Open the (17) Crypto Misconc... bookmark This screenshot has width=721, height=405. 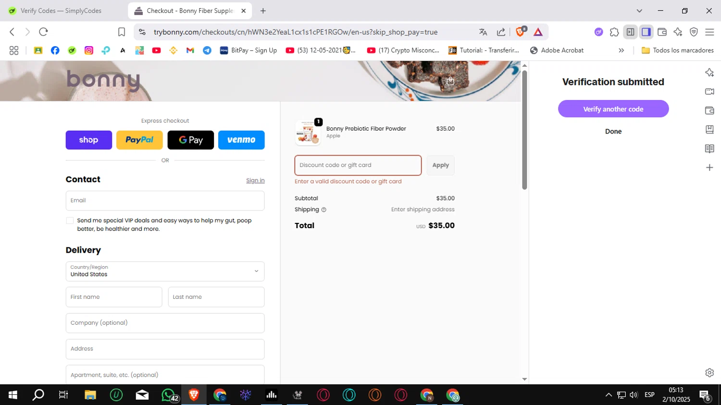click(x=403, y=50)
